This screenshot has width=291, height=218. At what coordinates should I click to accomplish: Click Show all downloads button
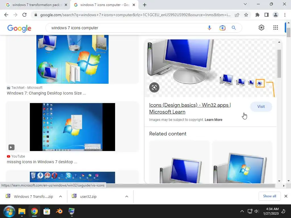tap(269, 196)
